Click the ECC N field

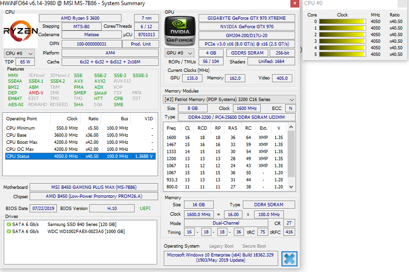point(290,108)
